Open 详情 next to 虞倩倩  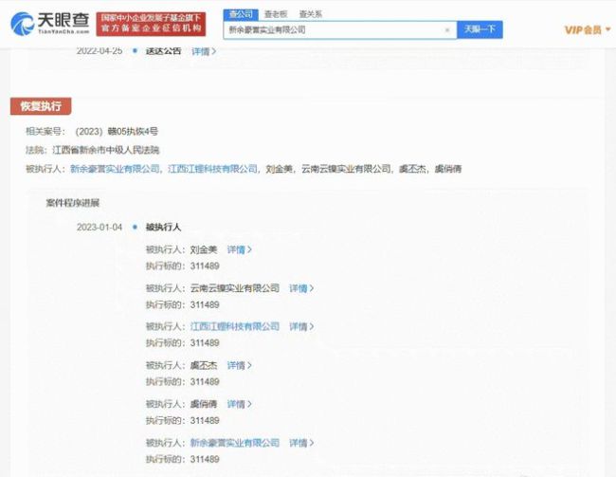click(239, 404)
